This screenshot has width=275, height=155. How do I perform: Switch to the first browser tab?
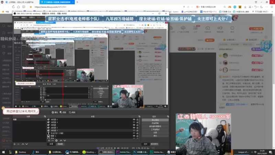(20, 2)
